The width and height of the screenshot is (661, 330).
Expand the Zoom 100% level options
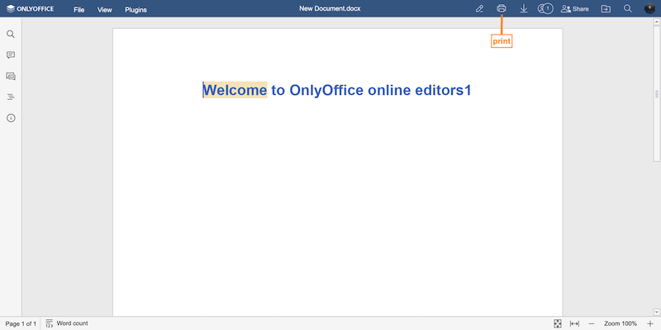click(621, 323)
